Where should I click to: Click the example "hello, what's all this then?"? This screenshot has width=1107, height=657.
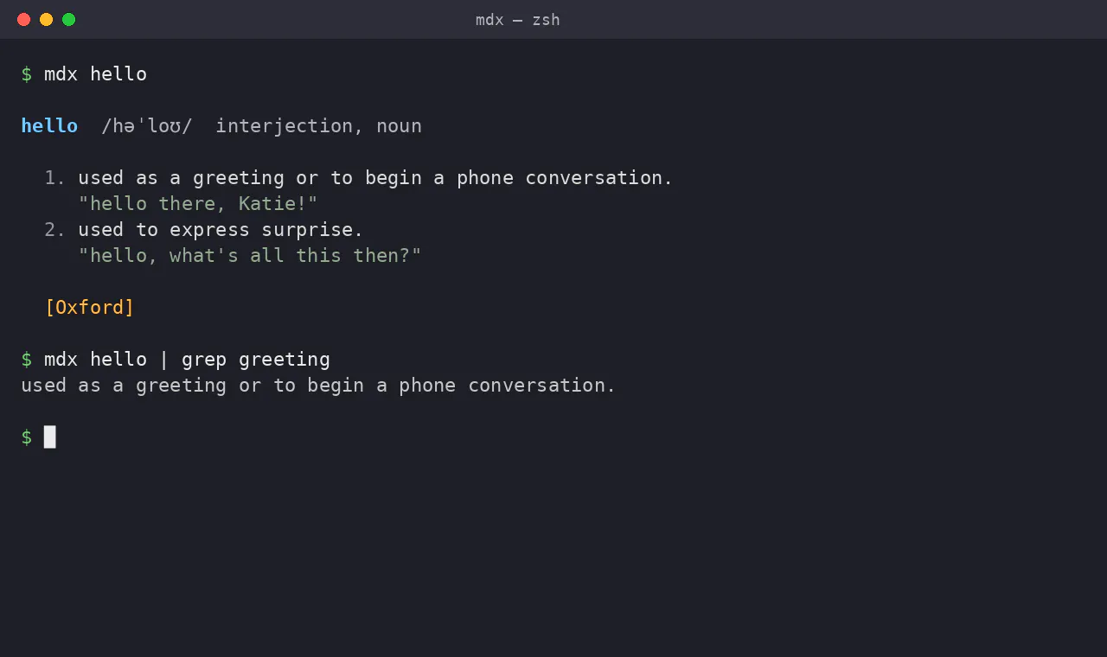coord(249,256)
